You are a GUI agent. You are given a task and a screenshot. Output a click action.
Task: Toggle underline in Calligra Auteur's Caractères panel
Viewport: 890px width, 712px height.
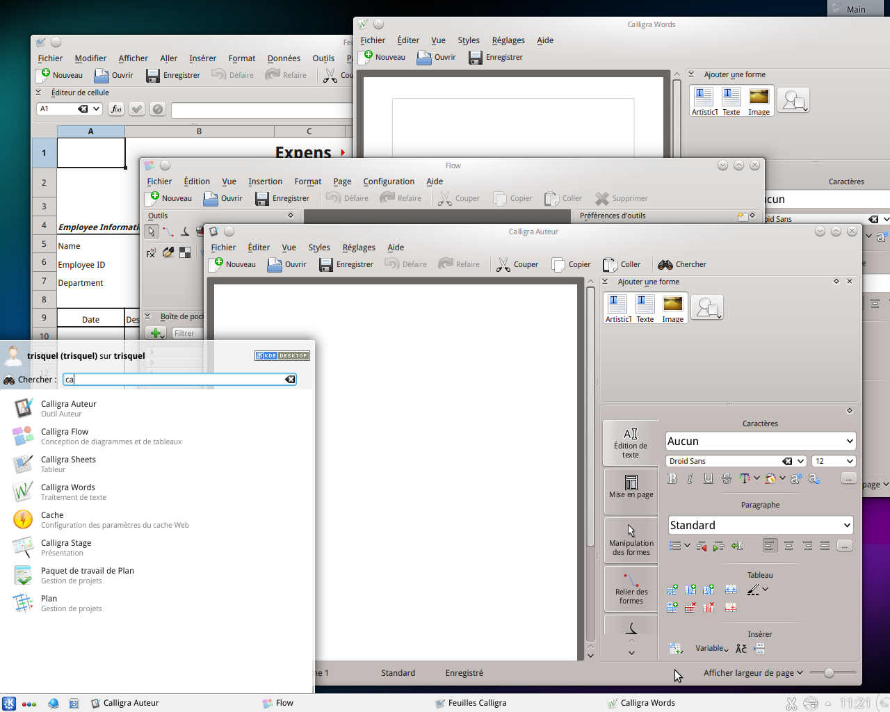(x=708, y=478)
